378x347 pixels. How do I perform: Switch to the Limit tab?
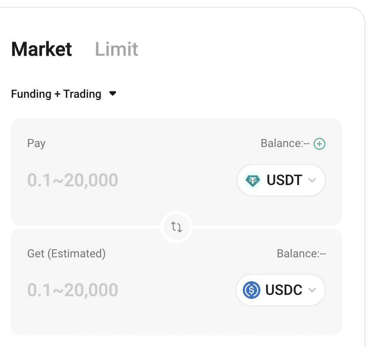[116, 49]
